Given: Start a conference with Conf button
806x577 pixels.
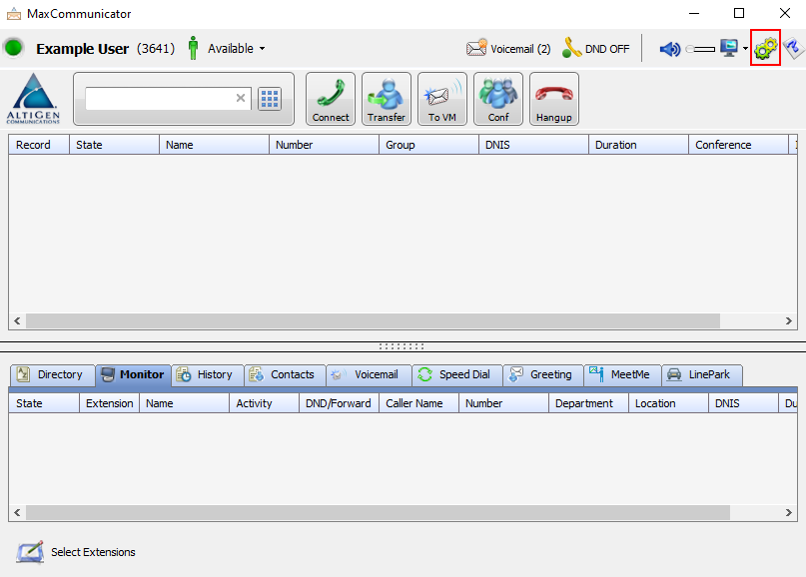Looking at the screenshot, I should [x=497, y=99].
